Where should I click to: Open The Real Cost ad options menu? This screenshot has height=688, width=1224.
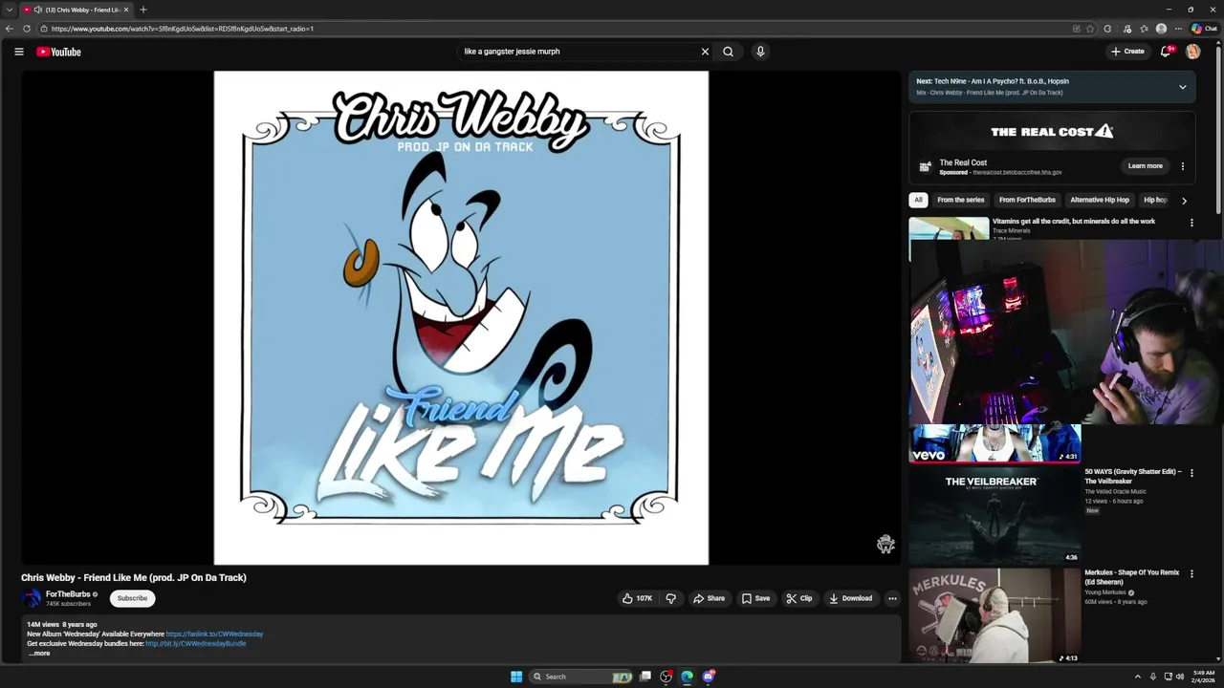point(1182,166)
